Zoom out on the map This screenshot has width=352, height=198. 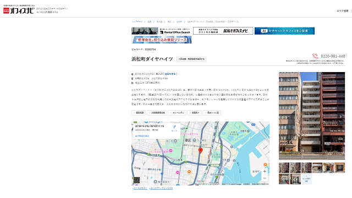[x=265, y=178]
